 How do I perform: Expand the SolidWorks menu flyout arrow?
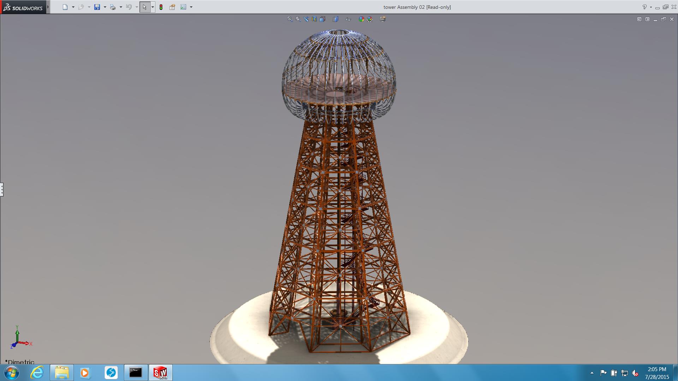coord(48,7)
